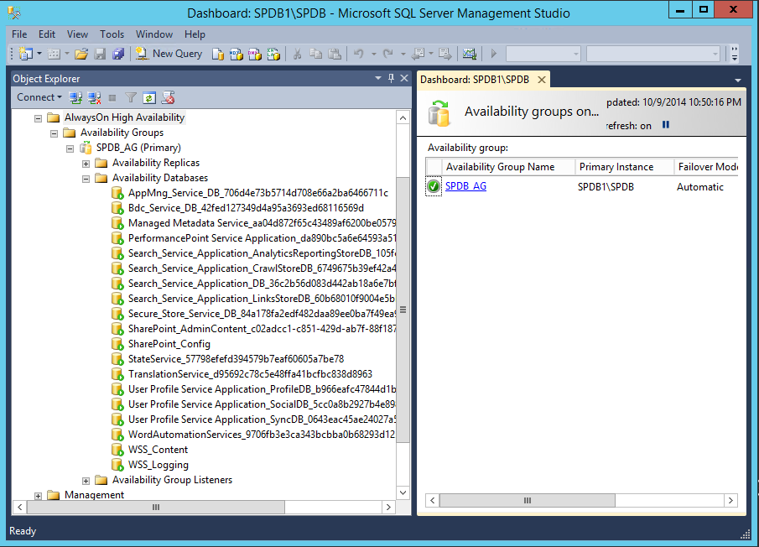
Task: Open the Edit menu
Action: tap(47, 34)
